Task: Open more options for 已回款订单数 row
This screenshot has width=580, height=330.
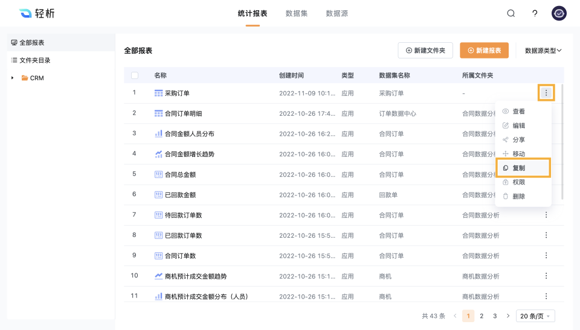Action: (x=546, y=235)
